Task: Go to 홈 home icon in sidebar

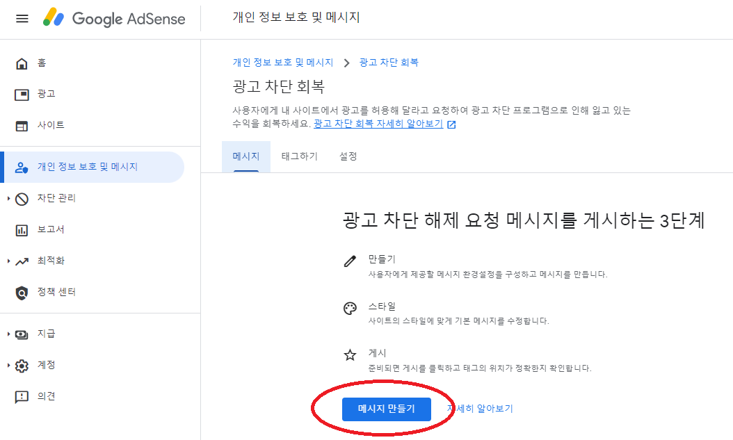Action: 22,63
